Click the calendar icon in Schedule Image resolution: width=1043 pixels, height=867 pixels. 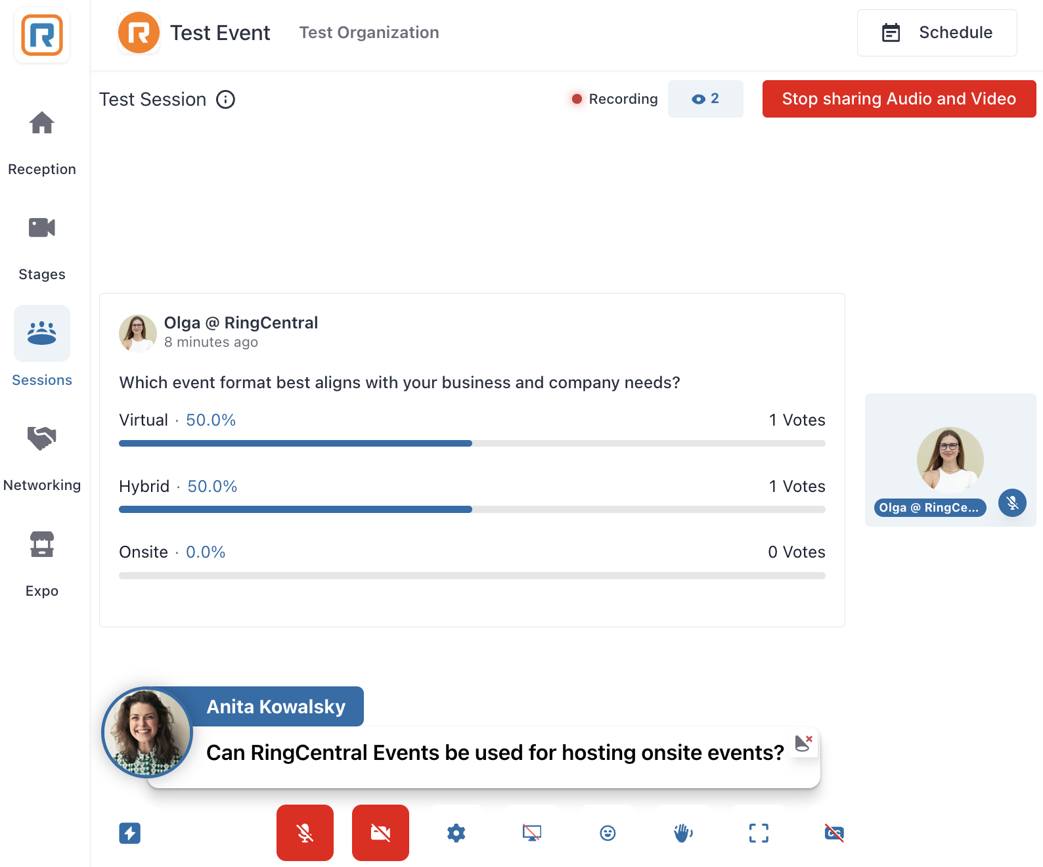pos(891,32)
